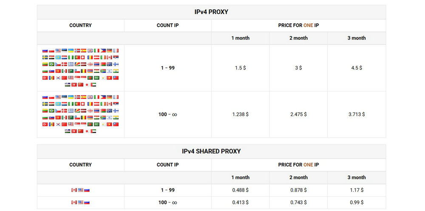This screenshot has width=425, height=211.
Task: Click the Philippines flag in IPv4 Proxy 100–∞ row
Action: (x=103, y=97)
